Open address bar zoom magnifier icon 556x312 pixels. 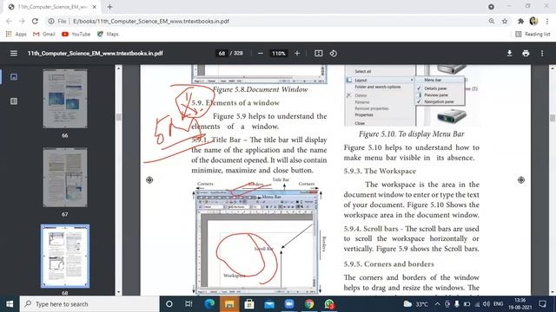(492, 21)
